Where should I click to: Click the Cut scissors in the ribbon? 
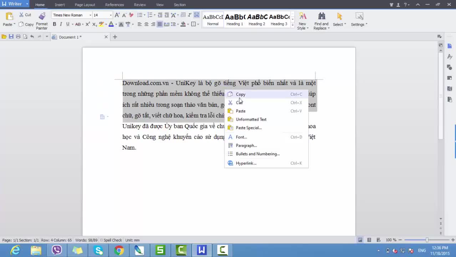tap(21, 15)
